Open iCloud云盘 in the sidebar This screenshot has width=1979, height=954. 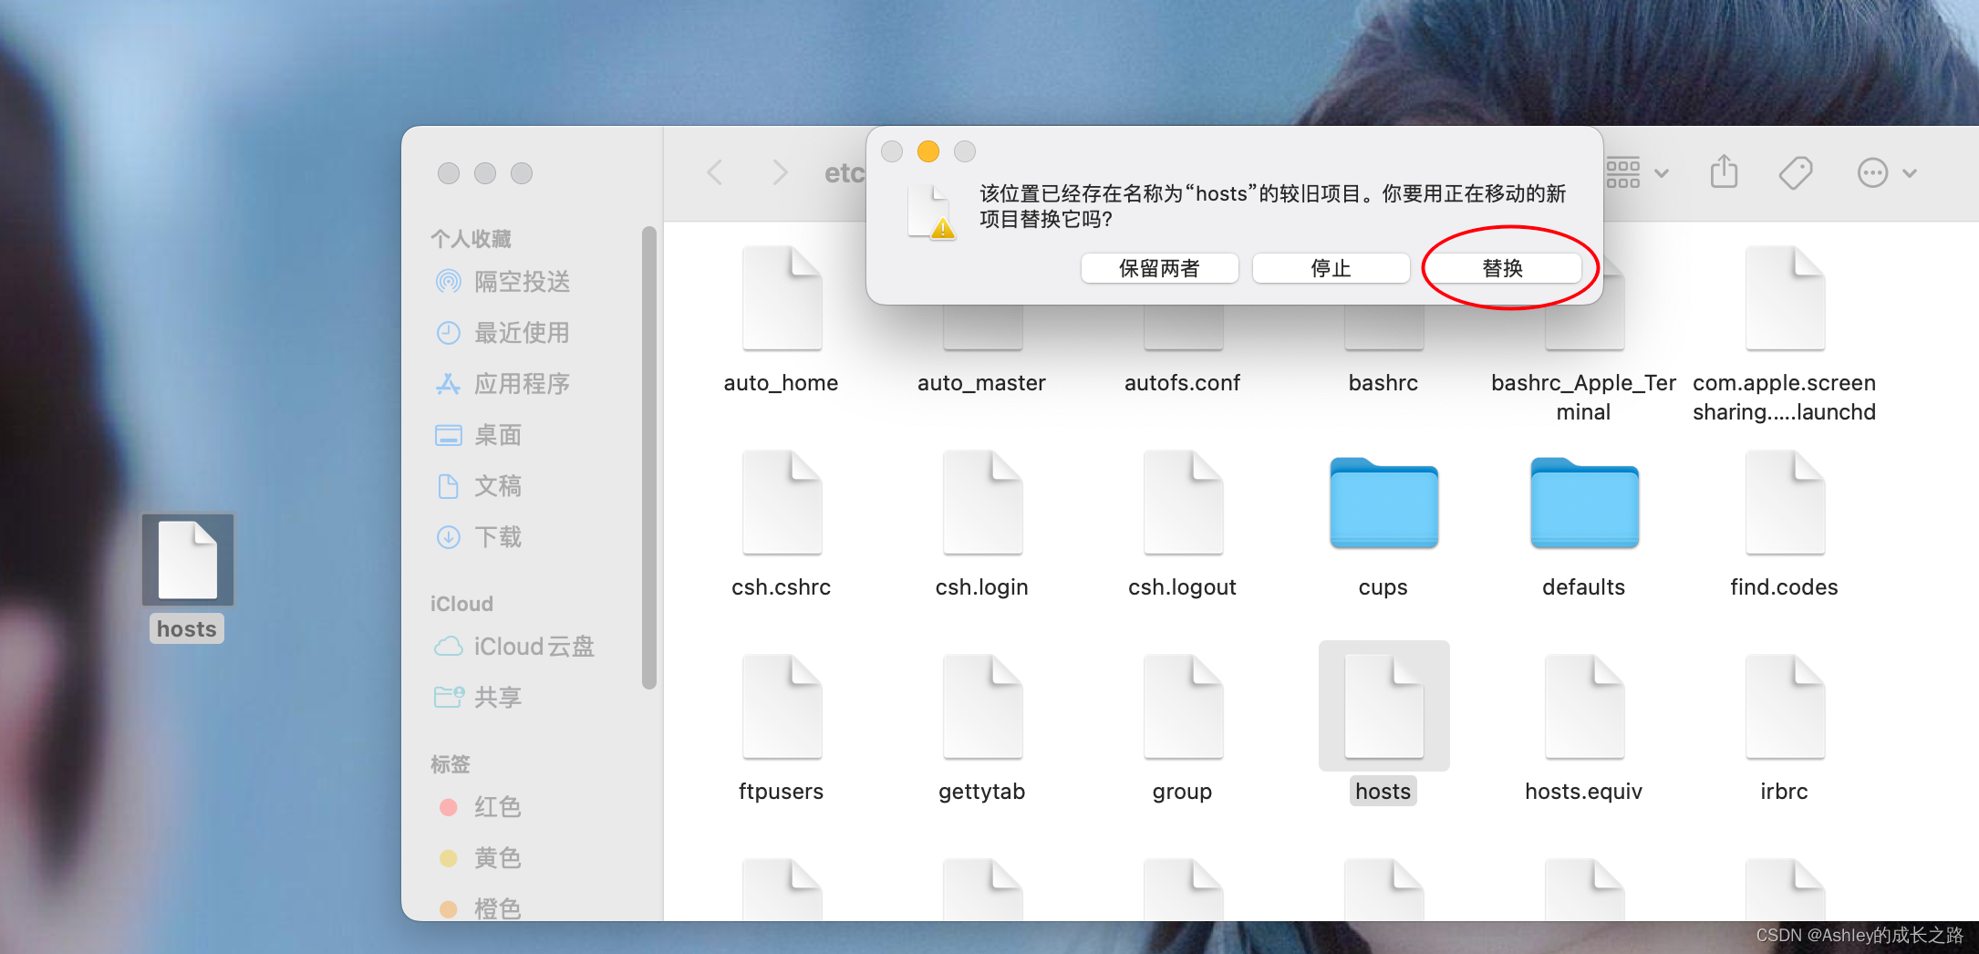pos(532,647)
